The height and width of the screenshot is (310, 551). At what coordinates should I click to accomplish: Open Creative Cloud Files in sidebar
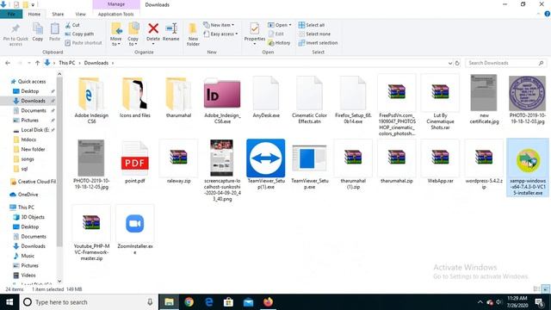(33, 182)
